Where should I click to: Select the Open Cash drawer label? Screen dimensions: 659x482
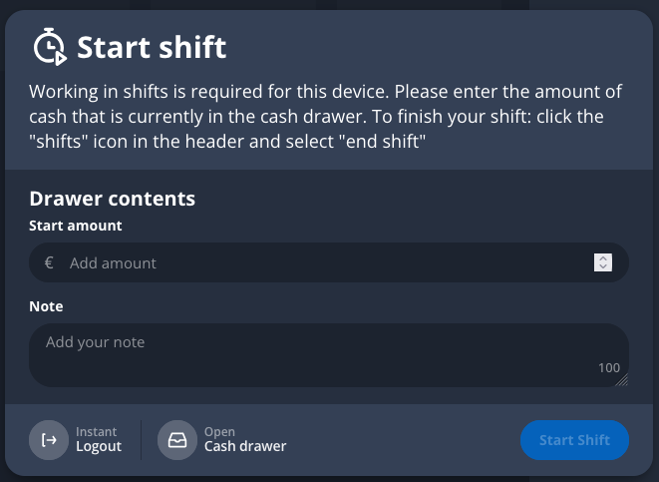coord(245,446)
